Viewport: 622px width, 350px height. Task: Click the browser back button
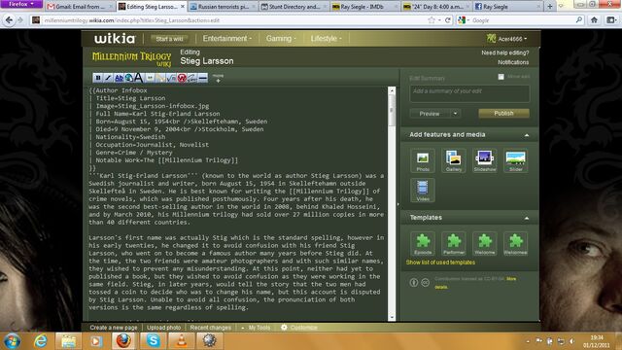(x=9, y=19)
